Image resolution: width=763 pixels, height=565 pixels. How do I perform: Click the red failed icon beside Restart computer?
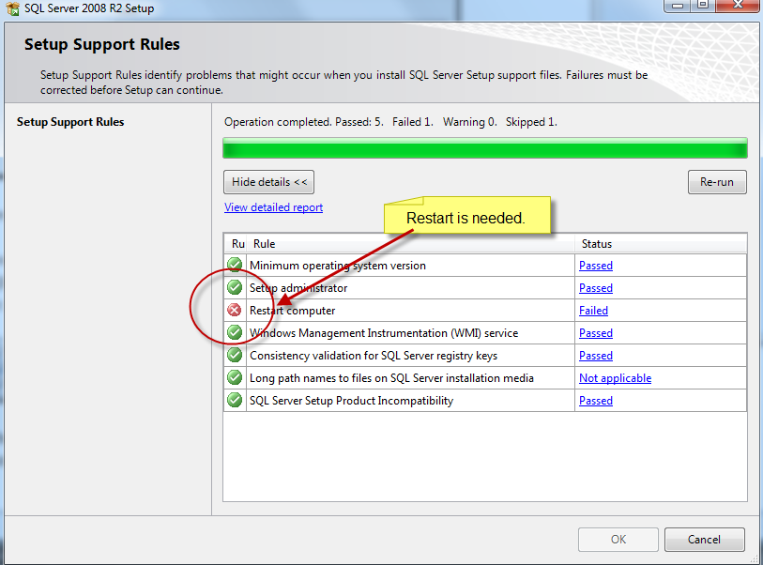(x=235, y=310)
